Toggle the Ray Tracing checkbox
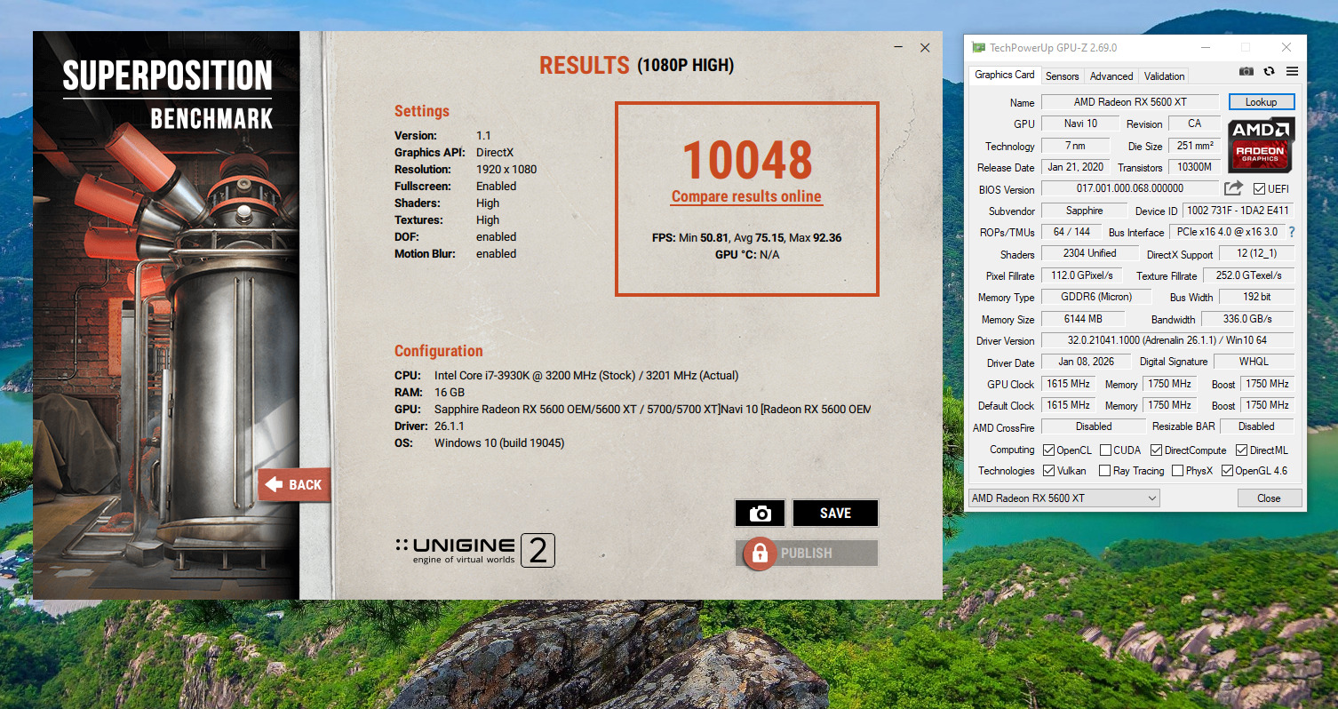Viewport: 1338px width, 709px height. tap(1105, 471)
